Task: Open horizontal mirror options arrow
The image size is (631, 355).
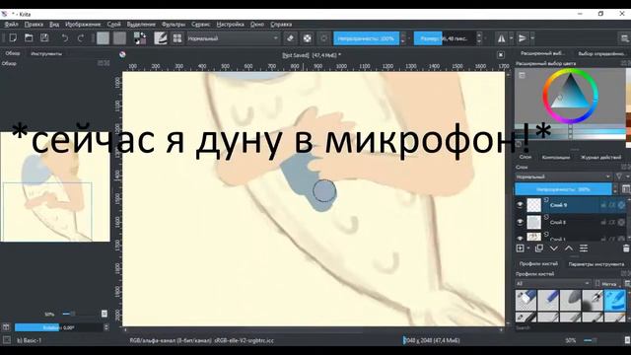Action: [x=511, y=38]
